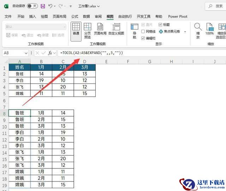Click the purple Save icon
226x191 pixels.
[x=43, y=6]
